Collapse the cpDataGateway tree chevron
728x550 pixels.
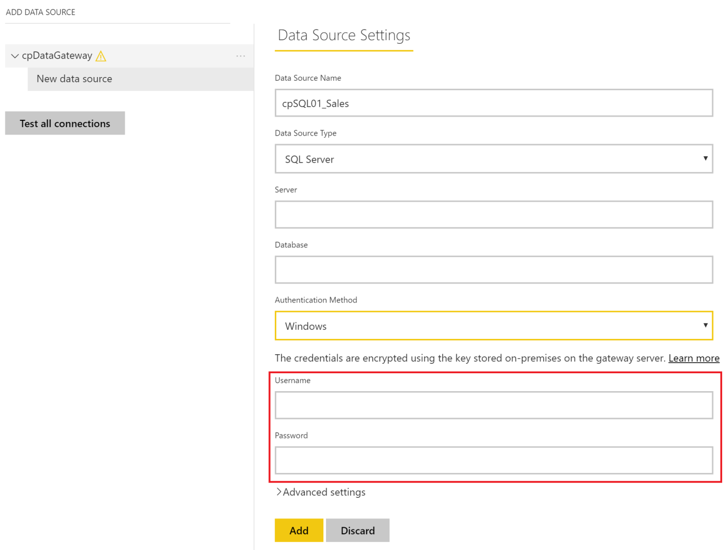[15, 56]
